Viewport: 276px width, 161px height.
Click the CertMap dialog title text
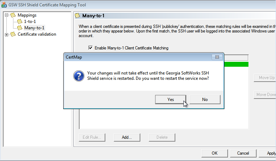74,57
